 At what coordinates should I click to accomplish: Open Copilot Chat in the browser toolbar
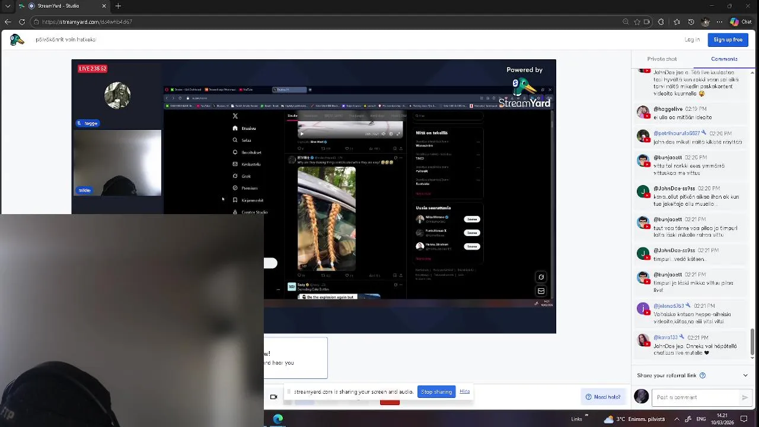click(x=741, y=22)
